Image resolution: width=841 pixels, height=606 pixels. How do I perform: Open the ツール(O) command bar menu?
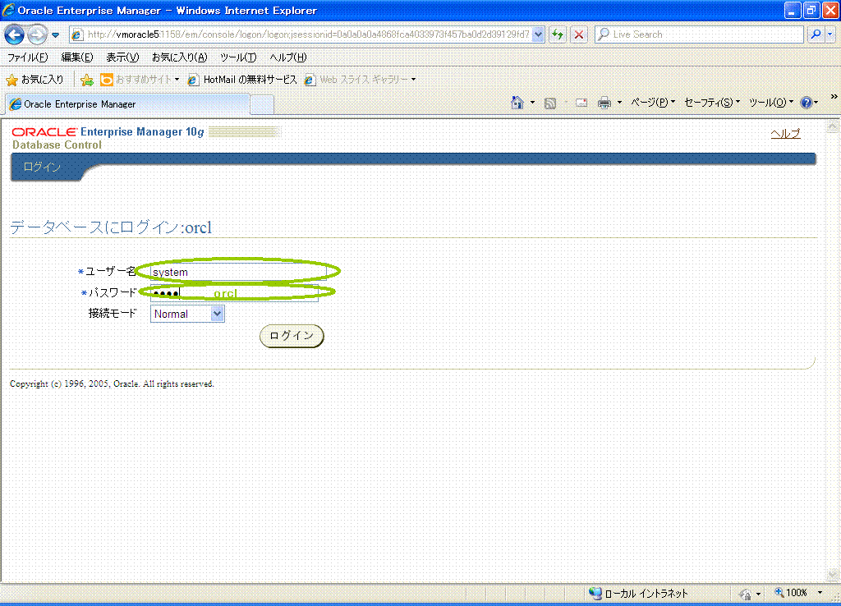pyautogui.click(x=770, y=103)
